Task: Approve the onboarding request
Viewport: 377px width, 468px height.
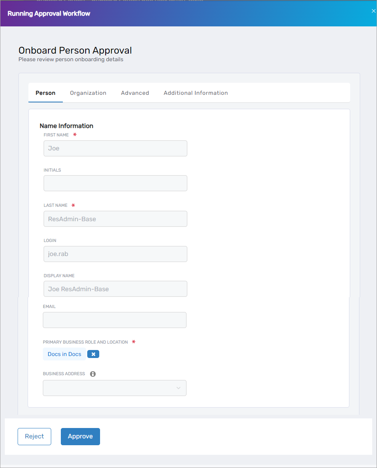Action: pos(80,436)
